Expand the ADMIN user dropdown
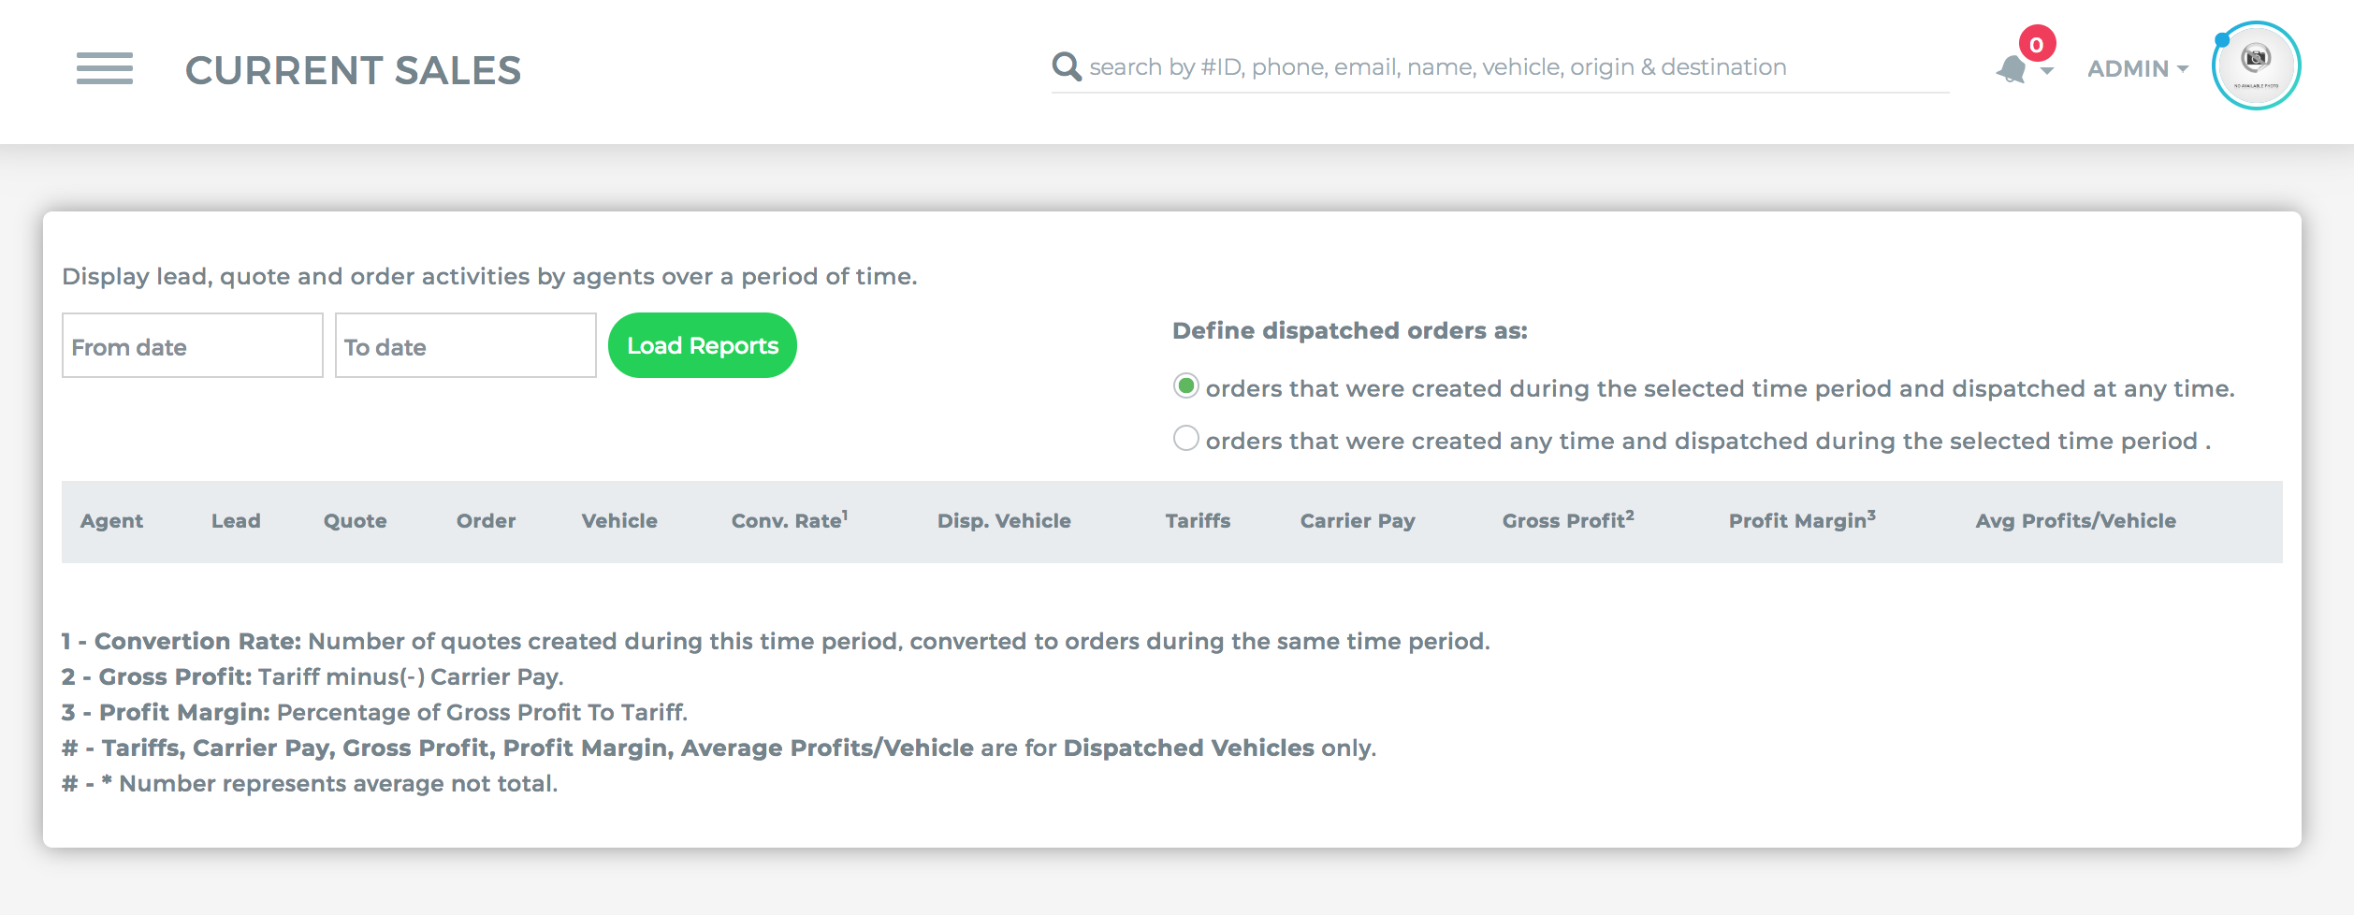This screenshot has width=2354, height=915. (x=2138, y=68)
